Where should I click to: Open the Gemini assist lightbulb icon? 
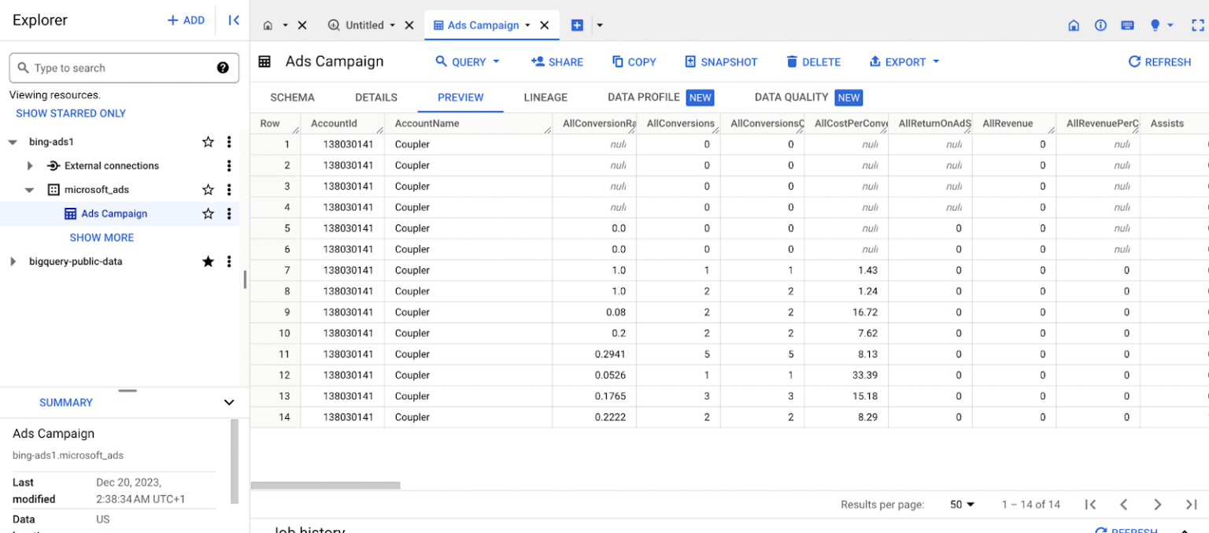pyautogui.click(x=1155, y=25)
